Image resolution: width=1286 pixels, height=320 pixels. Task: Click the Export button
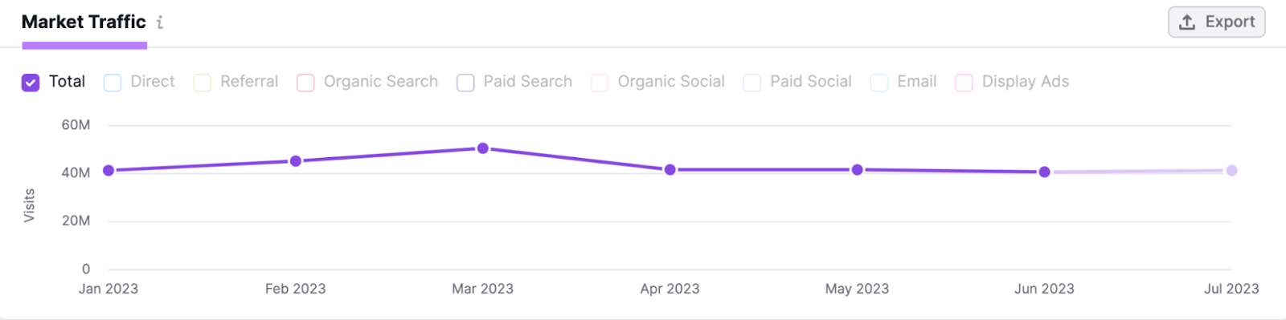click(1216, 22)
